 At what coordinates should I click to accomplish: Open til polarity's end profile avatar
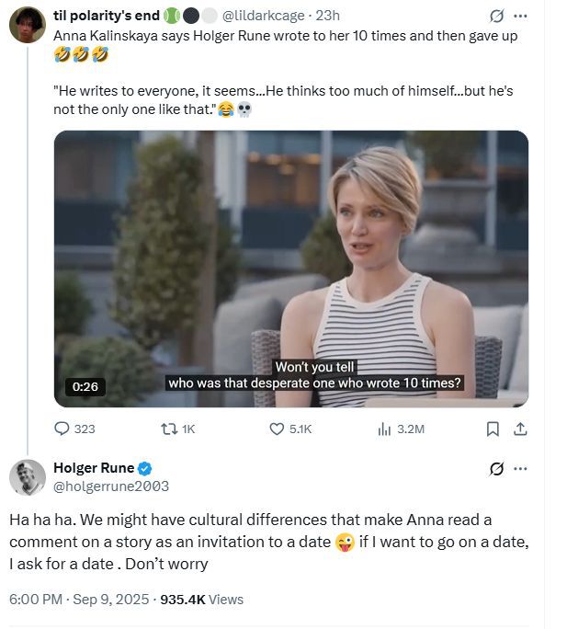click(x=28, y=24)
